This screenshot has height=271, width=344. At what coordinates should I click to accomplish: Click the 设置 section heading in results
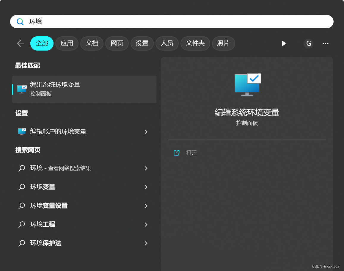click(22, 113)
